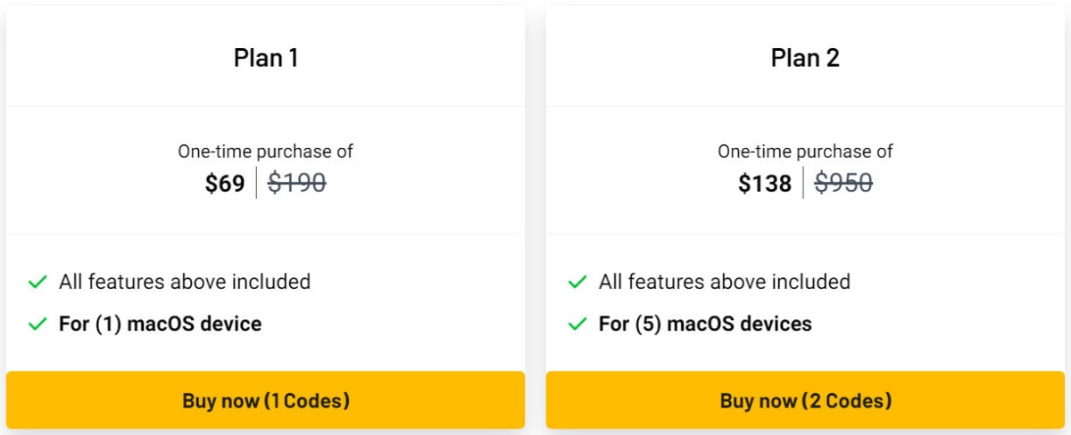Click Plan 2's All features above included text
The height and width of the screenshot is (435, 1071).
point(724,282)
